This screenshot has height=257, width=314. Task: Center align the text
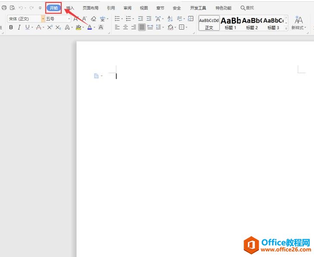tap(126, 27)
